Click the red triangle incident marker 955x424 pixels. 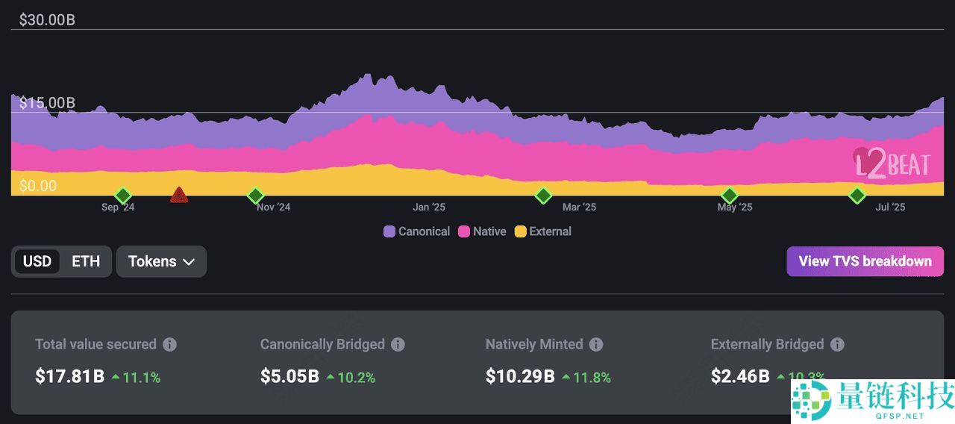click(x=178, y=196)
